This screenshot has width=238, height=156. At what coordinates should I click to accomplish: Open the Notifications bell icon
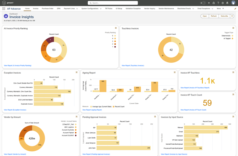[227, 3]
